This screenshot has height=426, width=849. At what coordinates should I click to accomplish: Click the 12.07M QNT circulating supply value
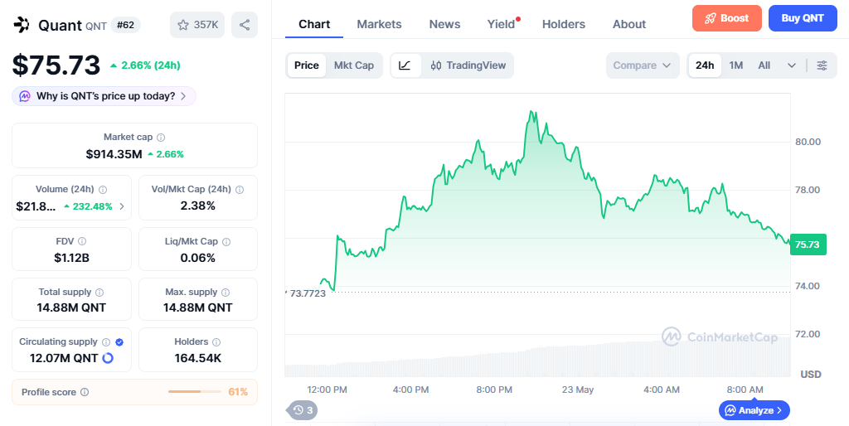tap(64, 358)
